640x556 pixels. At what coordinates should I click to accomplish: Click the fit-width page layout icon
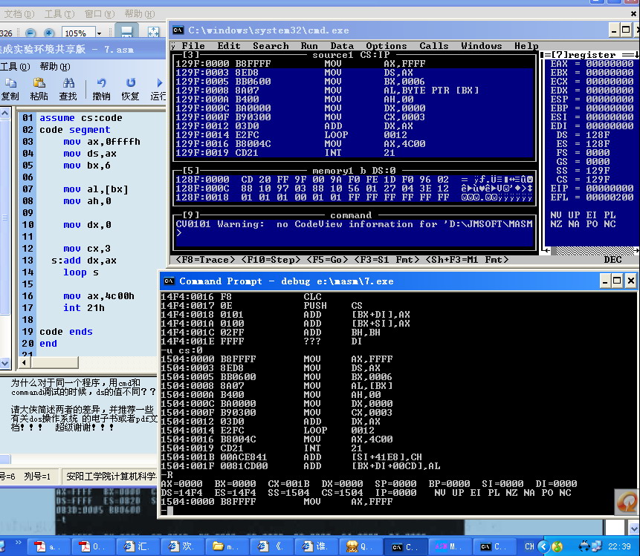click(126, 32)
